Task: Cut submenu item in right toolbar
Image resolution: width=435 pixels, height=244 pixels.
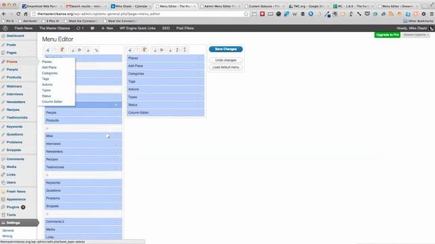Action: click(130, 49)
